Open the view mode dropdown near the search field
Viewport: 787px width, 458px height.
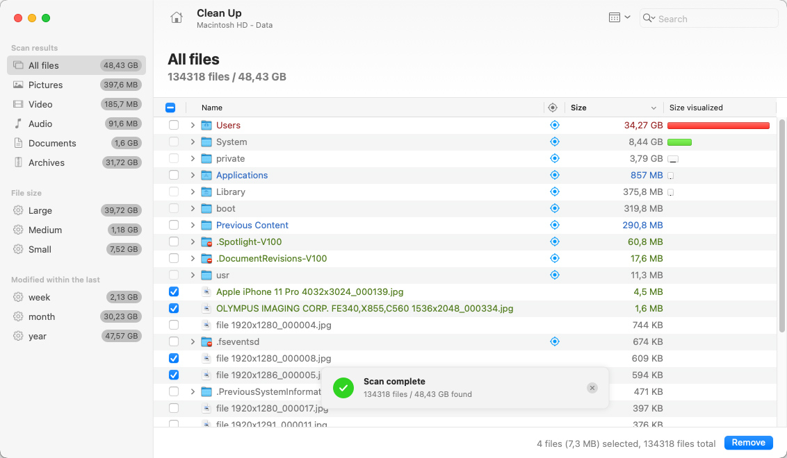617,17
